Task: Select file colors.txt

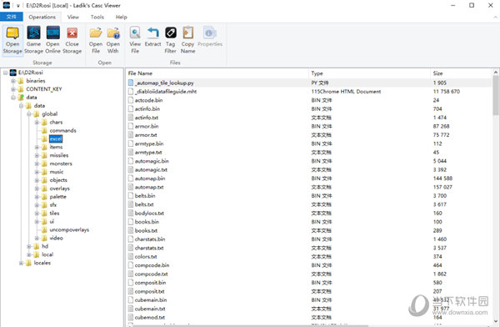Action: point(146,257)
